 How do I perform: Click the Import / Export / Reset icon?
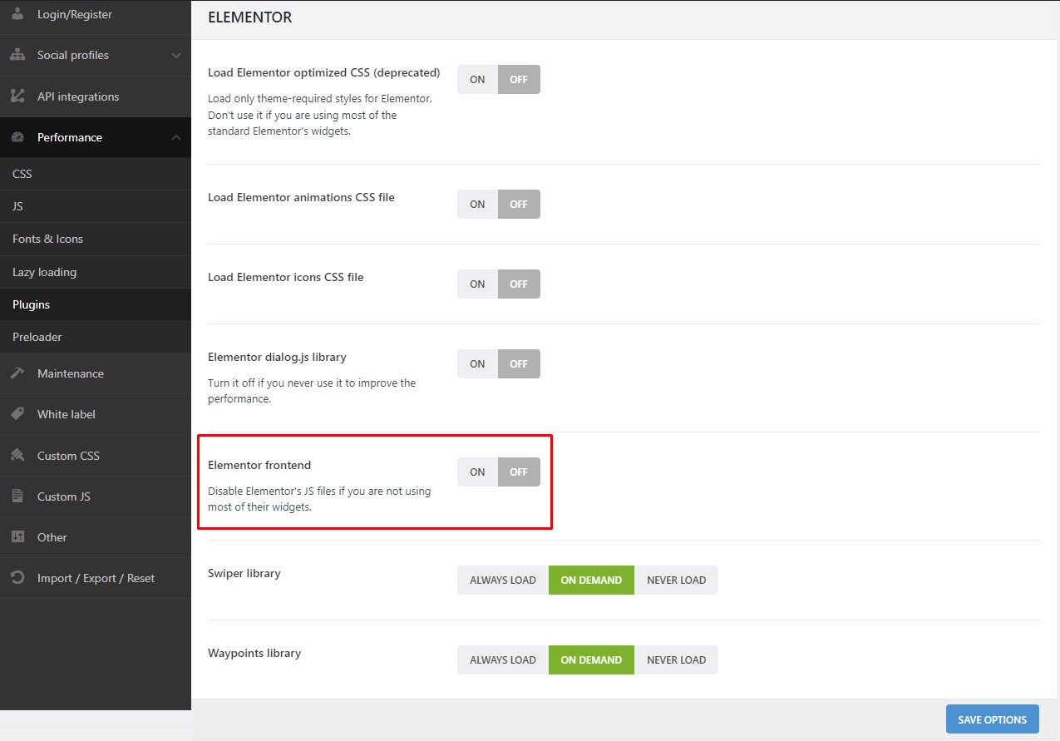(17, 578)
